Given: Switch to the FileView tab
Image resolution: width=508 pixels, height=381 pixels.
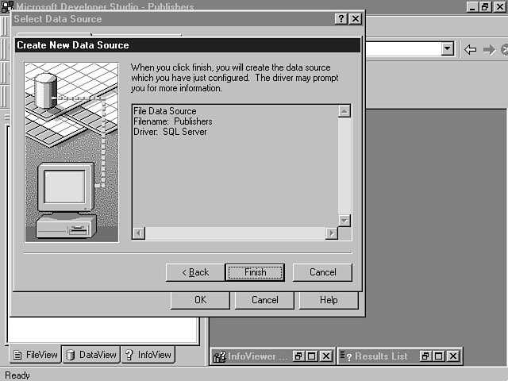Looking at the screenshot, I should 35,355.
